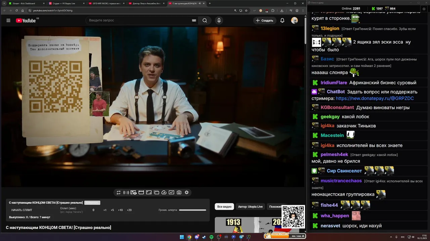Click the broadcast signal icon under the video
The width and height of the screenshot is (430, 241).
(126, 192)
